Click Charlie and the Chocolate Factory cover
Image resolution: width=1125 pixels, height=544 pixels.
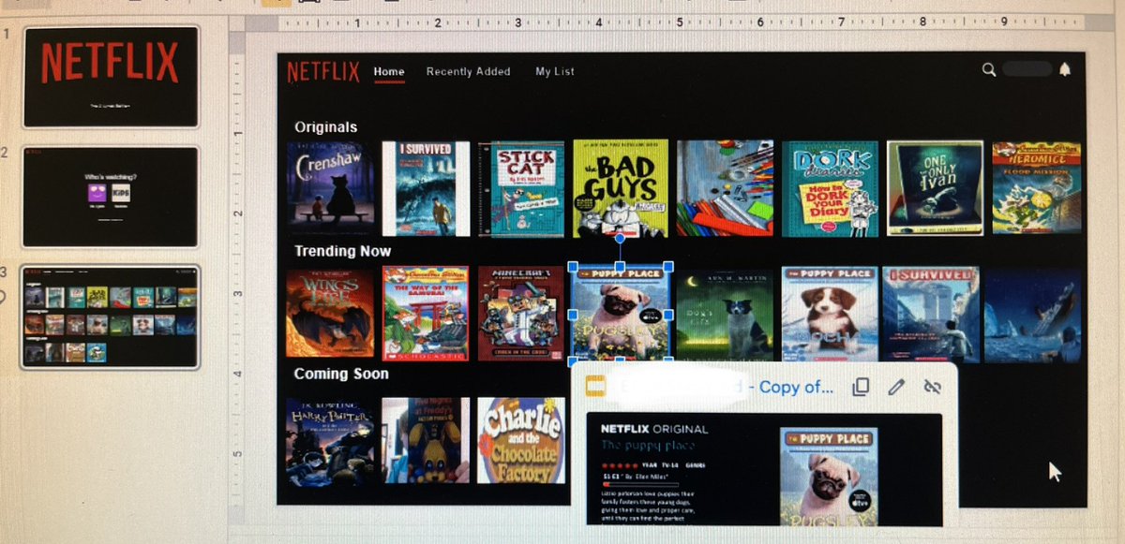point(521,441)
